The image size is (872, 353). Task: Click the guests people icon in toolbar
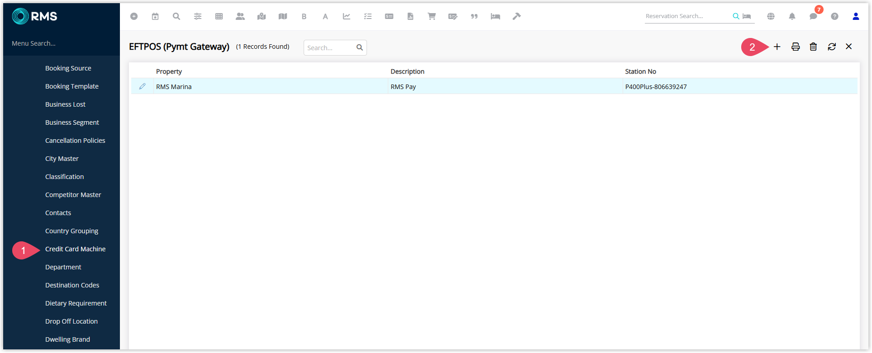[x=240, y=16]
